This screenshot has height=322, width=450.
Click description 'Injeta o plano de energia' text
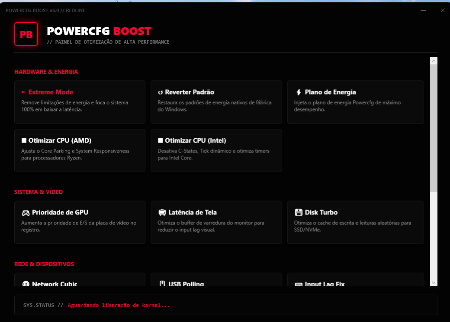(347, 106)
